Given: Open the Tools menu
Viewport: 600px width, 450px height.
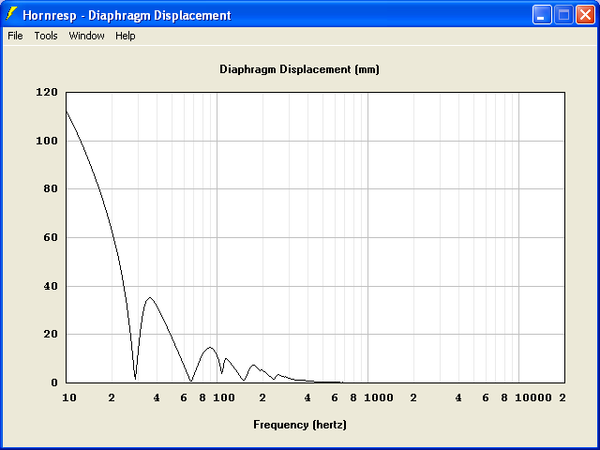Looking at the screenshot, I should pyautogui.click(x=46, y=36).
